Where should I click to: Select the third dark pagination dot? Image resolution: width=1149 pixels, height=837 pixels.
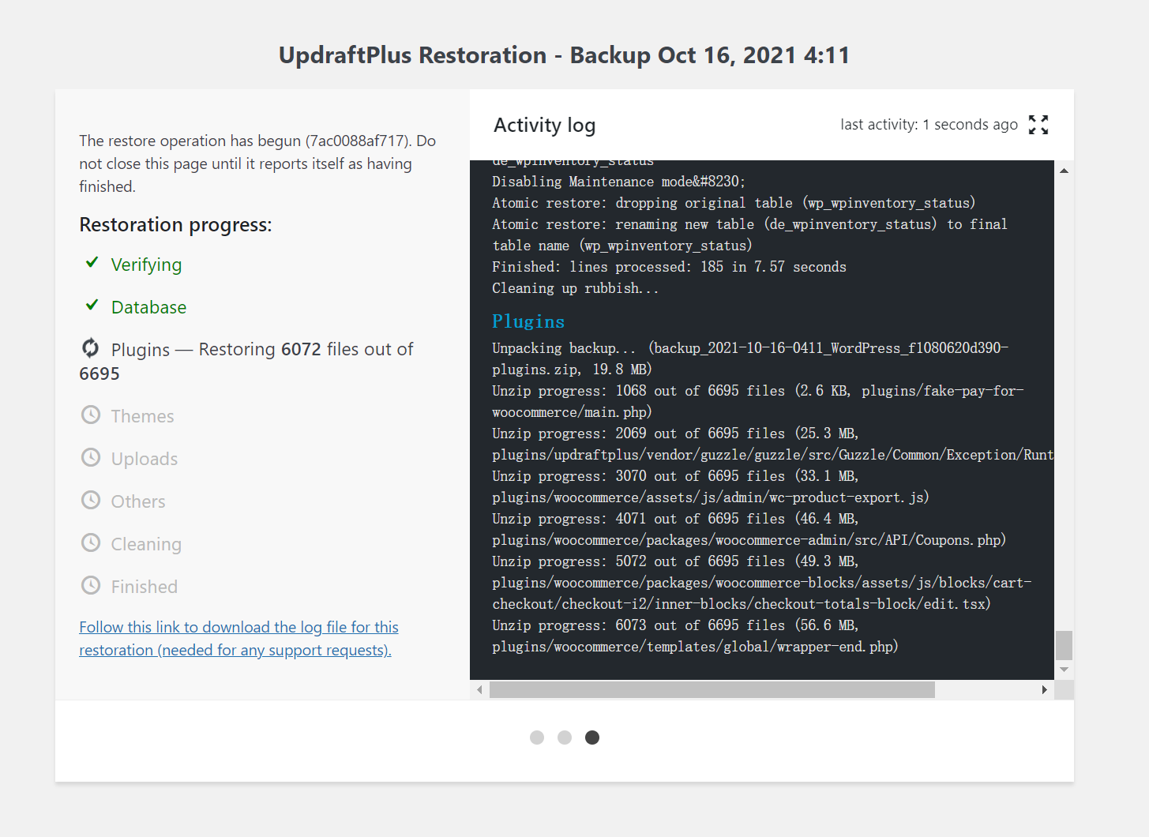592,738
